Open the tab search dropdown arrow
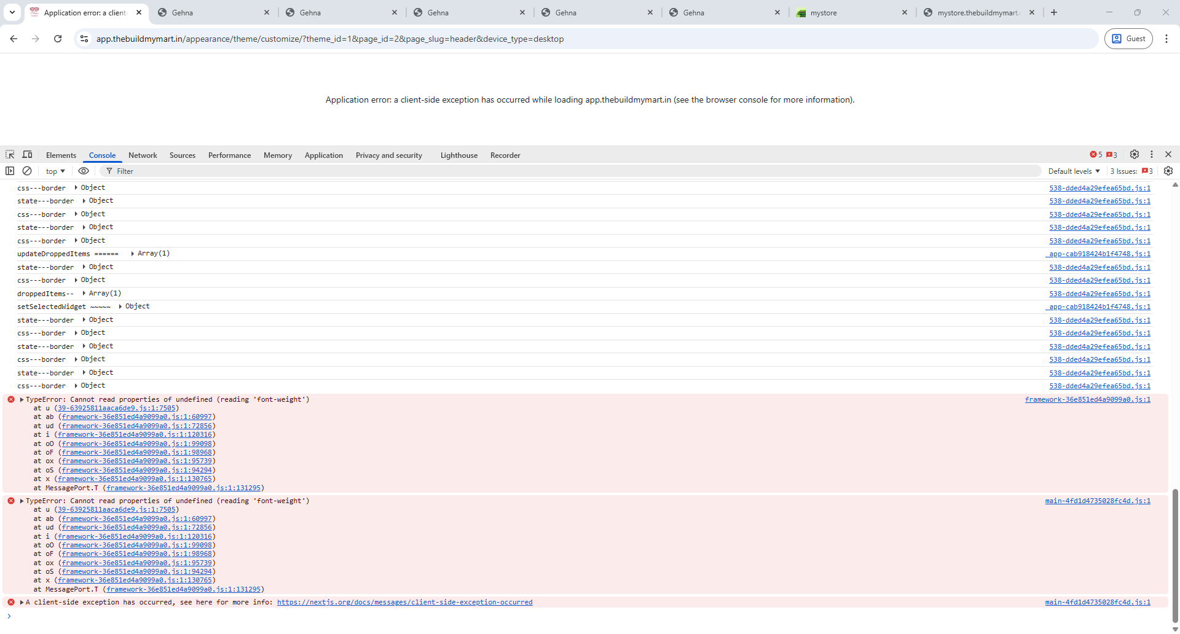Screen dimensions: 1180x634 12,12
